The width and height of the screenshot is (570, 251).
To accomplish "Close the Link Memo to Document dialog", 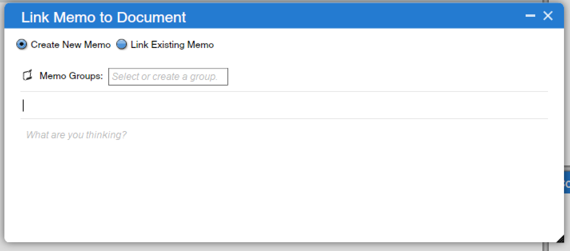I will pyautogui.click(x=548, y=16).
